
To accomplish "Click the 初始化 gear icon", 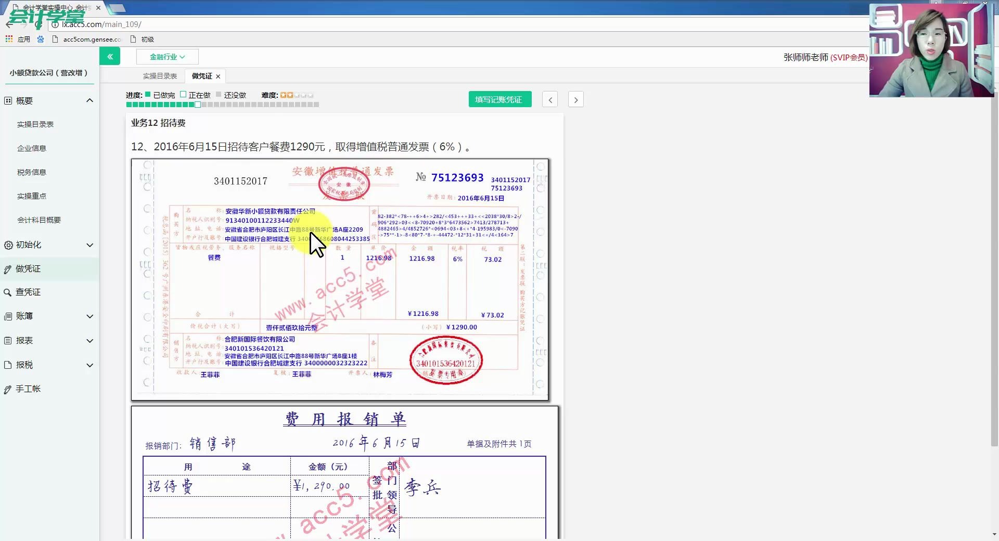I will tap(7, 245).
